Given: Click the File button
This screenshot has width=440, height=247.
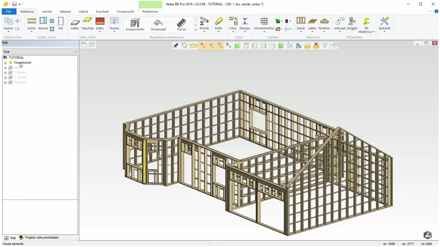Looking at the screenshot, I should [x=9, y=12].
